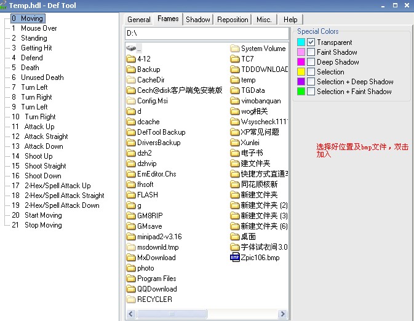Open the Help tab

(x=290, y=20)
